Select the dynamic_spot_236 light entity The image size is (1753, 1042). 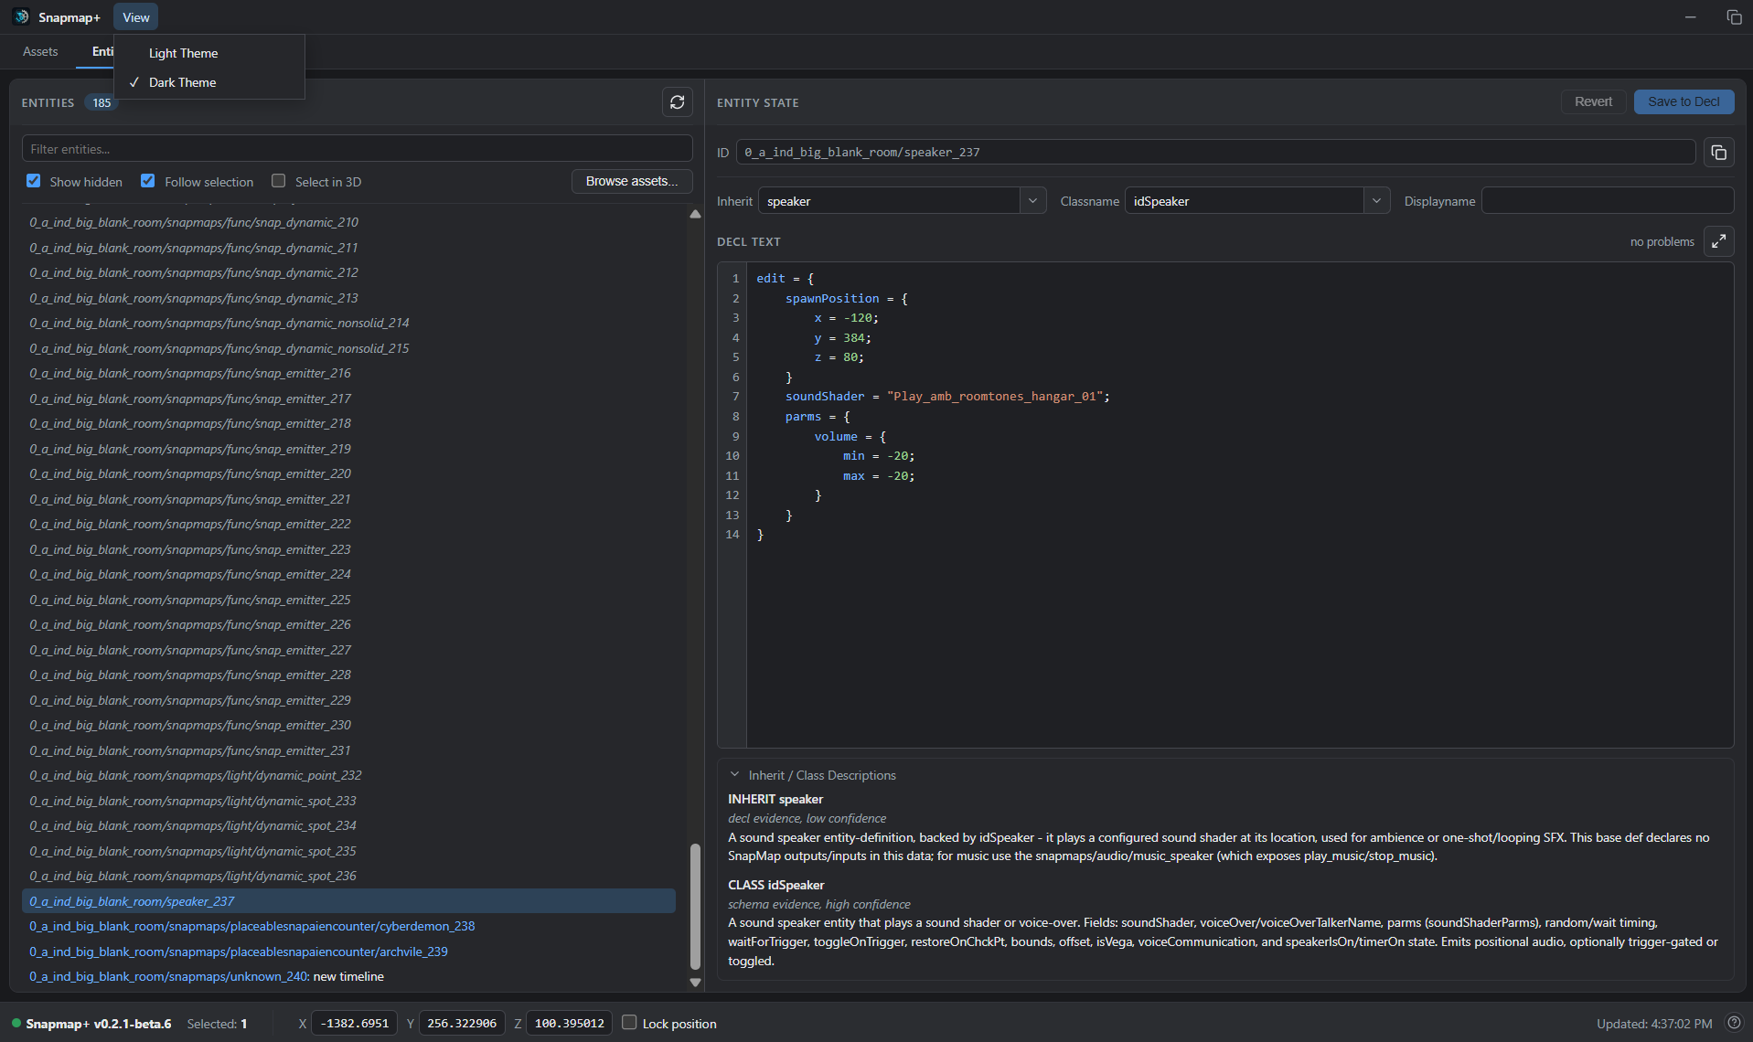(348, 876)
